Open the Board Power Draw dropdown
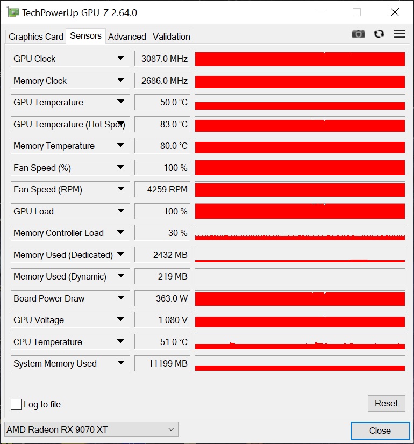The height and width of the screenshot is (444, 414). pos(120,298)
